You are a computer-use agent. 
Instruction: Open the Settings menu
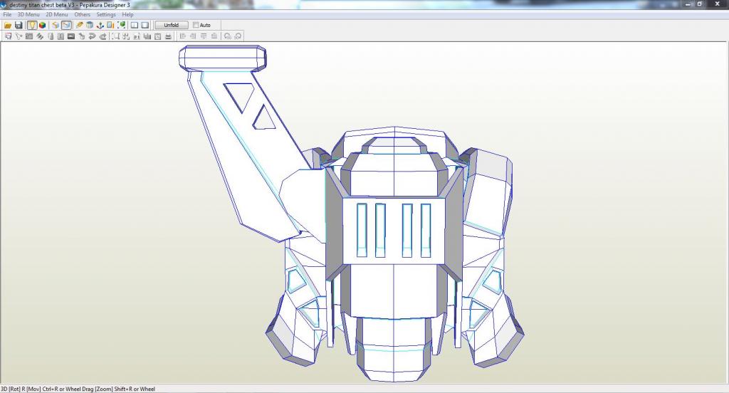click(106, 14)
